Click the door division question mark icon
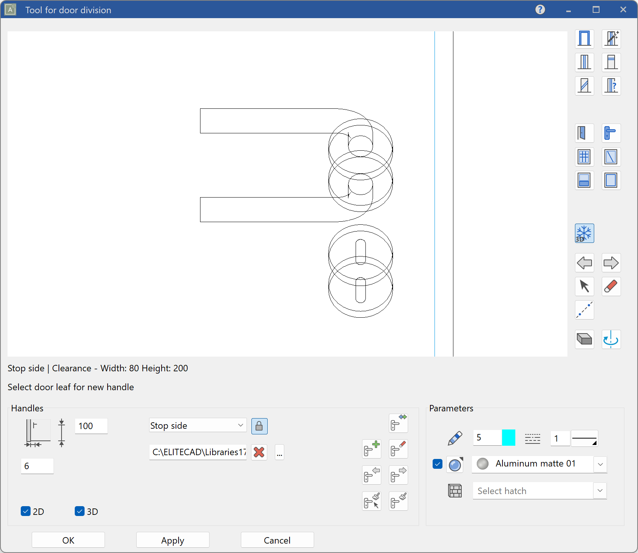 (x=611, y=86)
